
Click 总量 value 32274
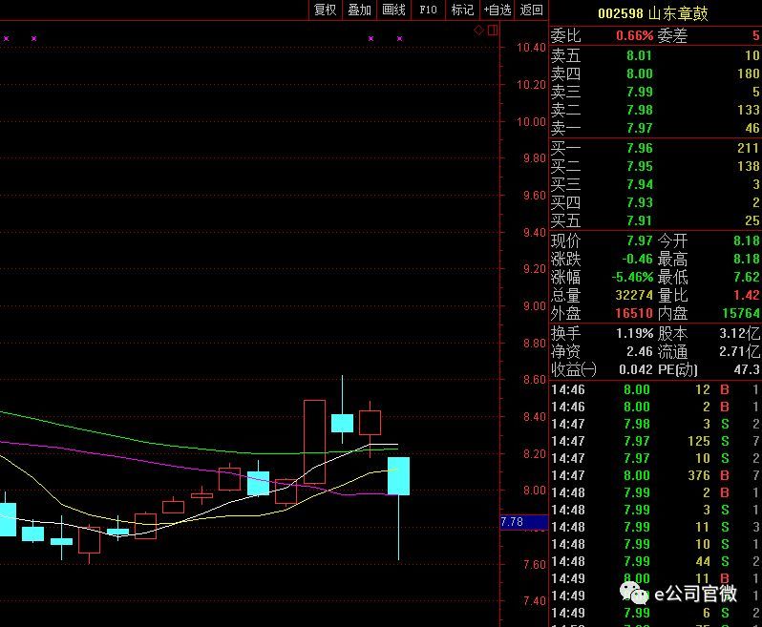pyautogui.click(x=634, y=295)
